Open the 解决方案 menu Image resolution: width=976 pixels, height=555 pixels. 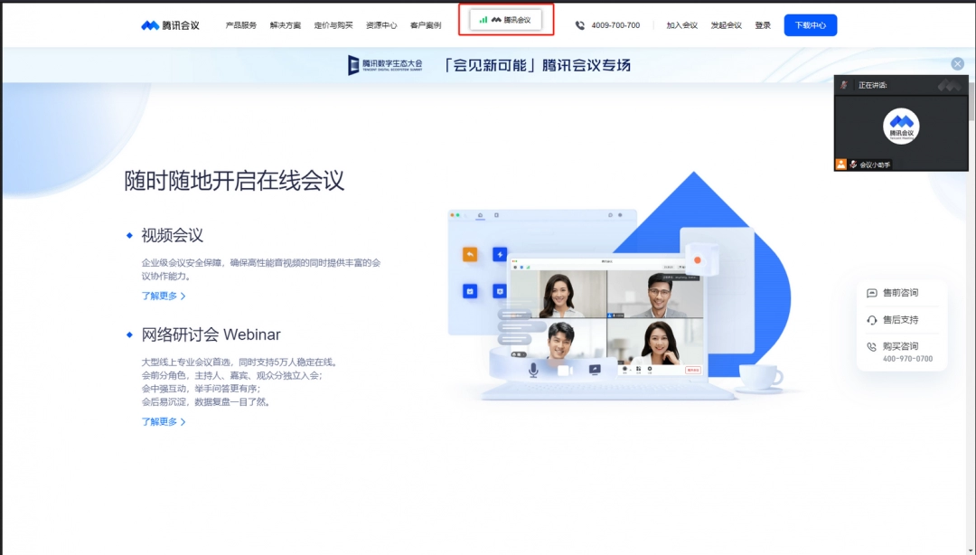click(x=285, y=25)
